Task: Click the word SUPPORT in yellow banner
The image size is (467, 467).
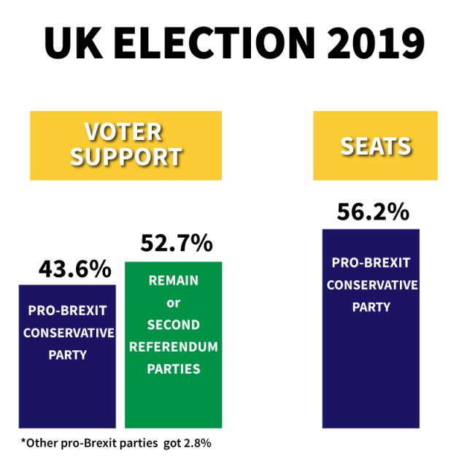Action: click(126, 157)
